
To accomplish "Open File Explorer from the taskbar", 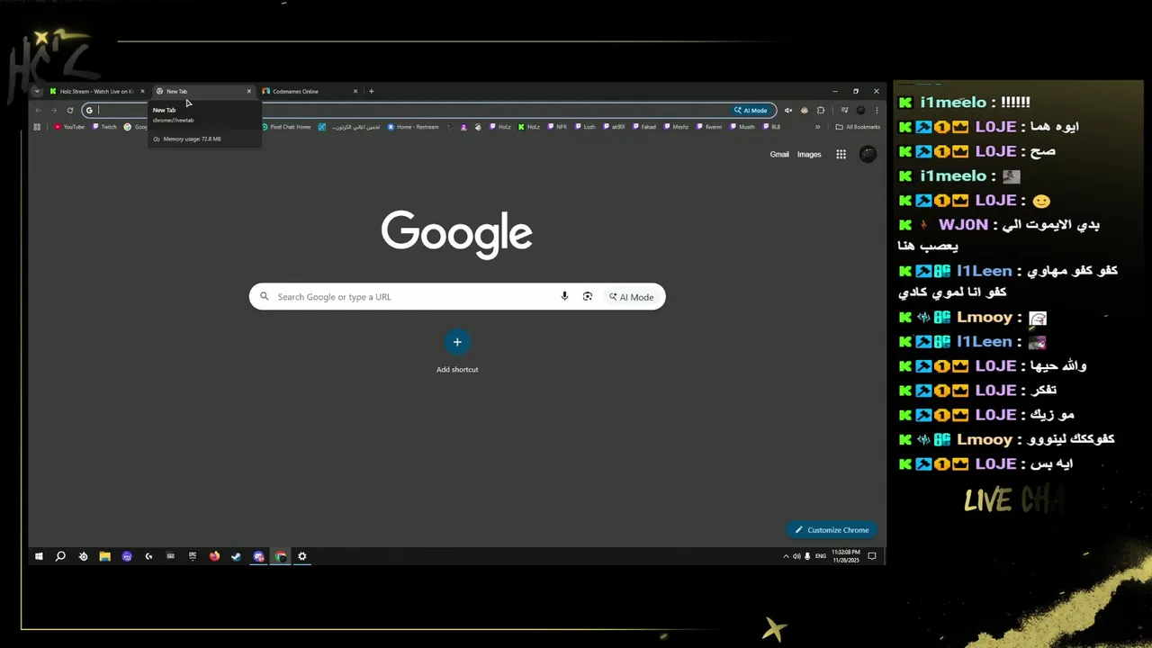I will [x=104, y=556].
